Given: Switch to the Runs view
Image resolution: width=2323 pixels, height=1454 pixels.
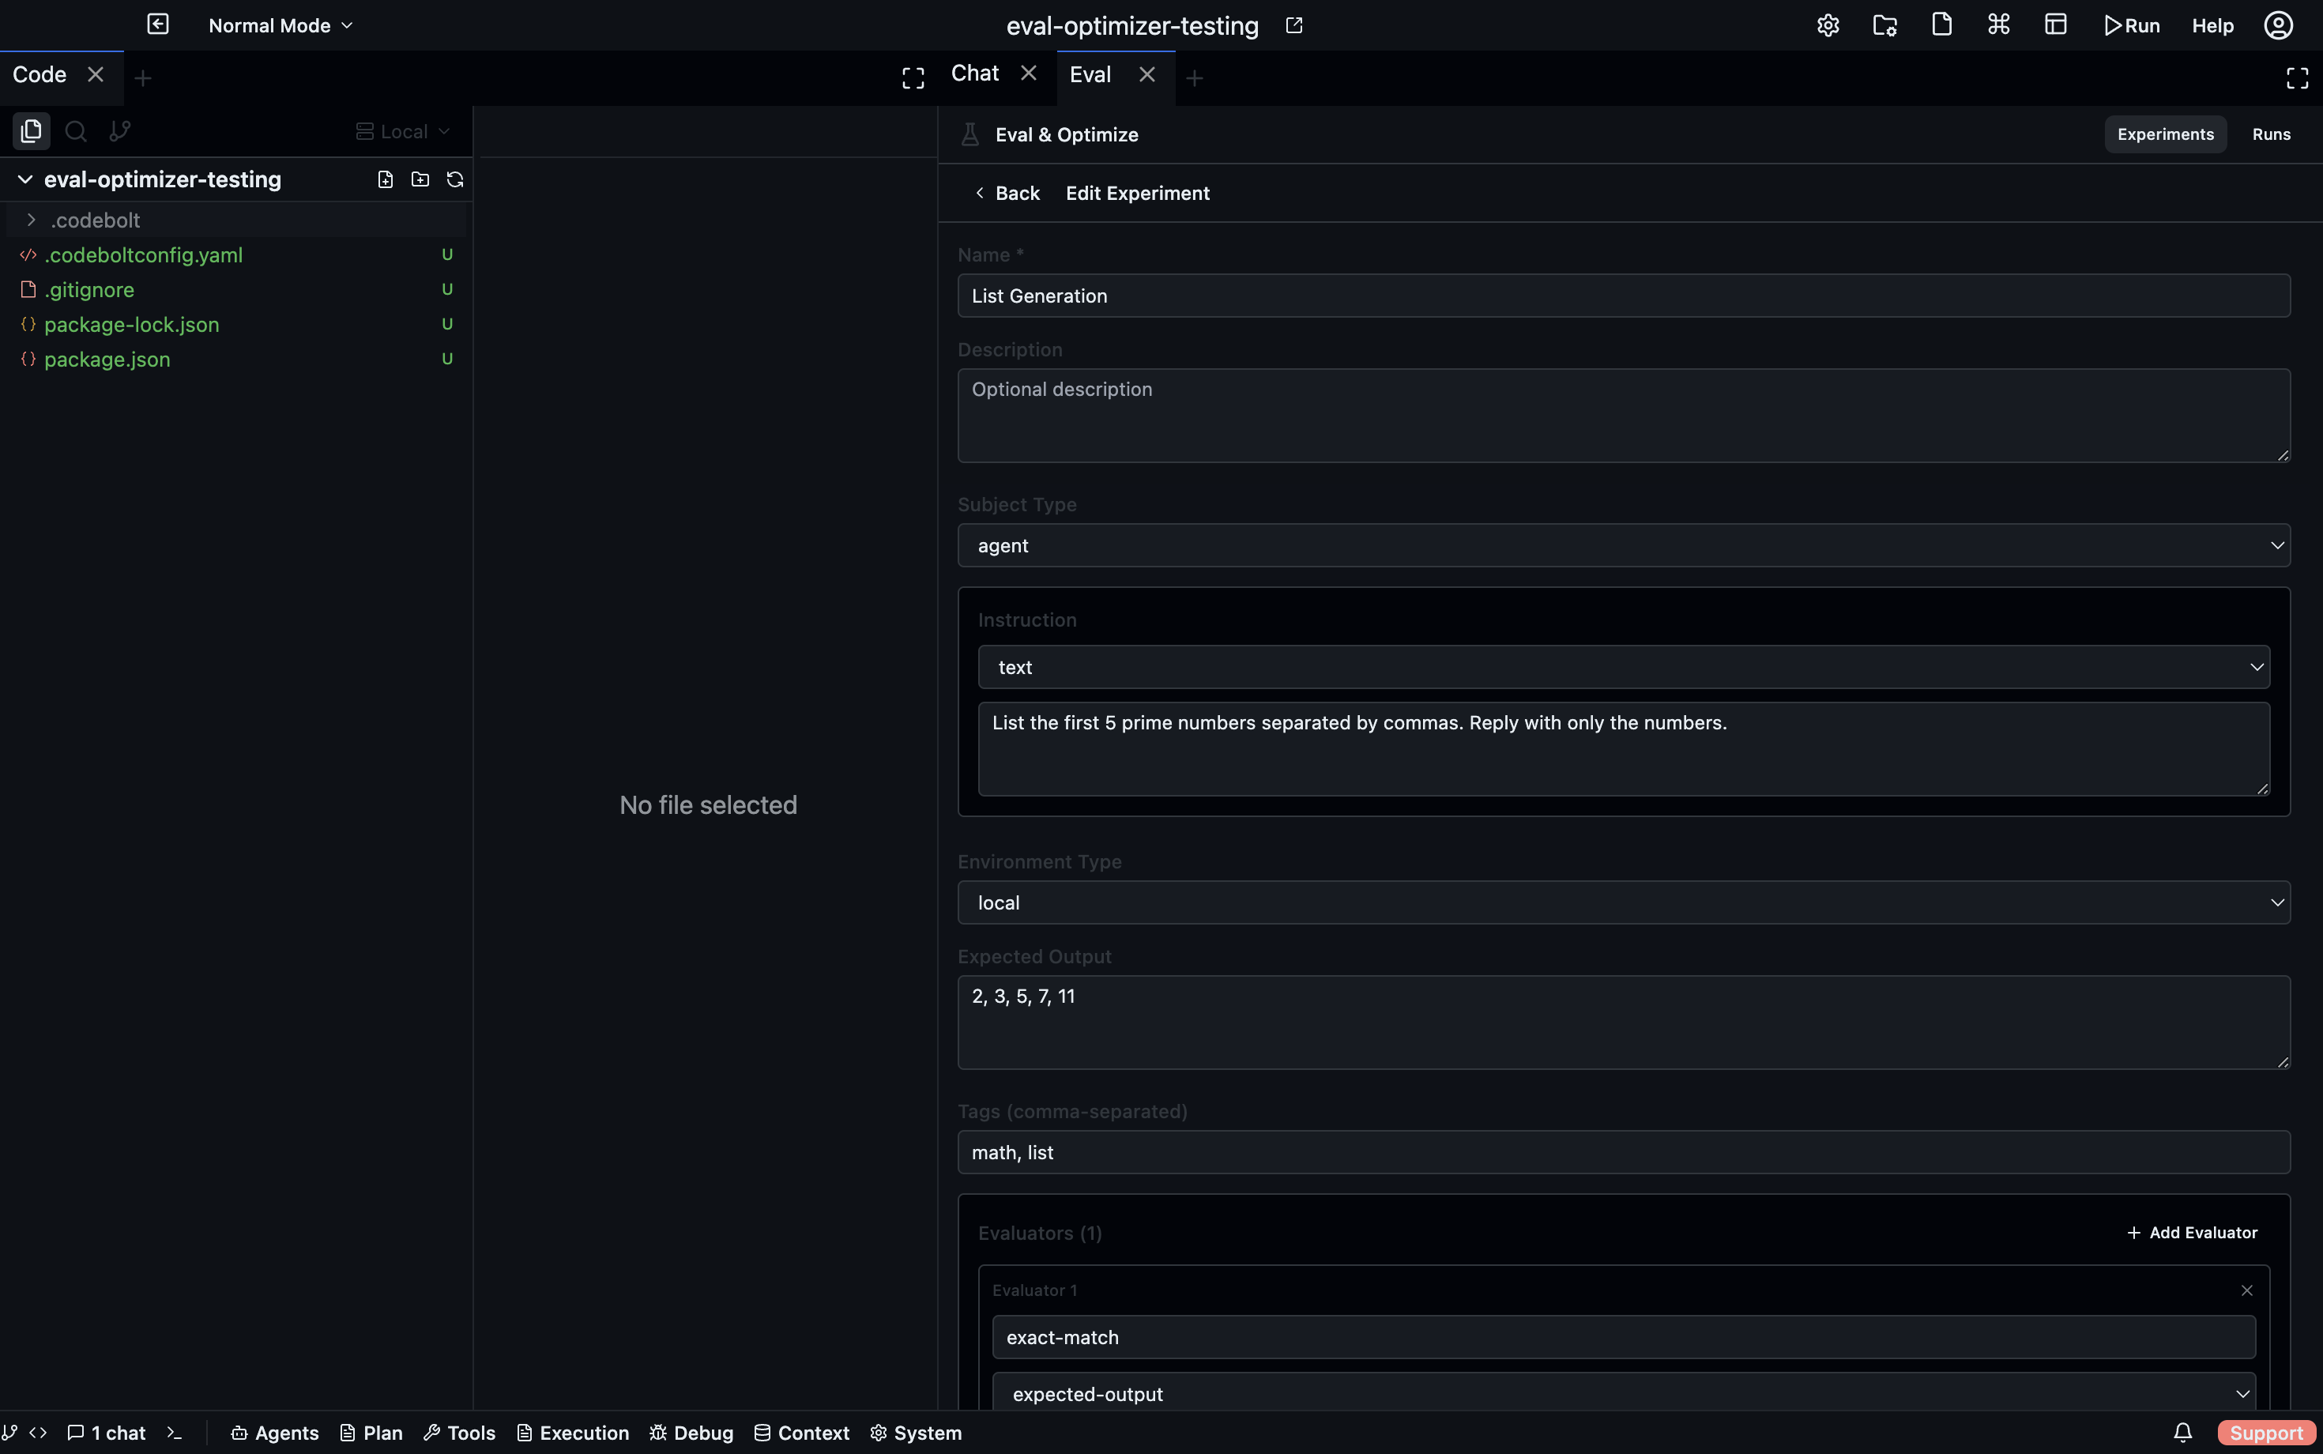Looking at the screenshot, I should (2271, 134).
